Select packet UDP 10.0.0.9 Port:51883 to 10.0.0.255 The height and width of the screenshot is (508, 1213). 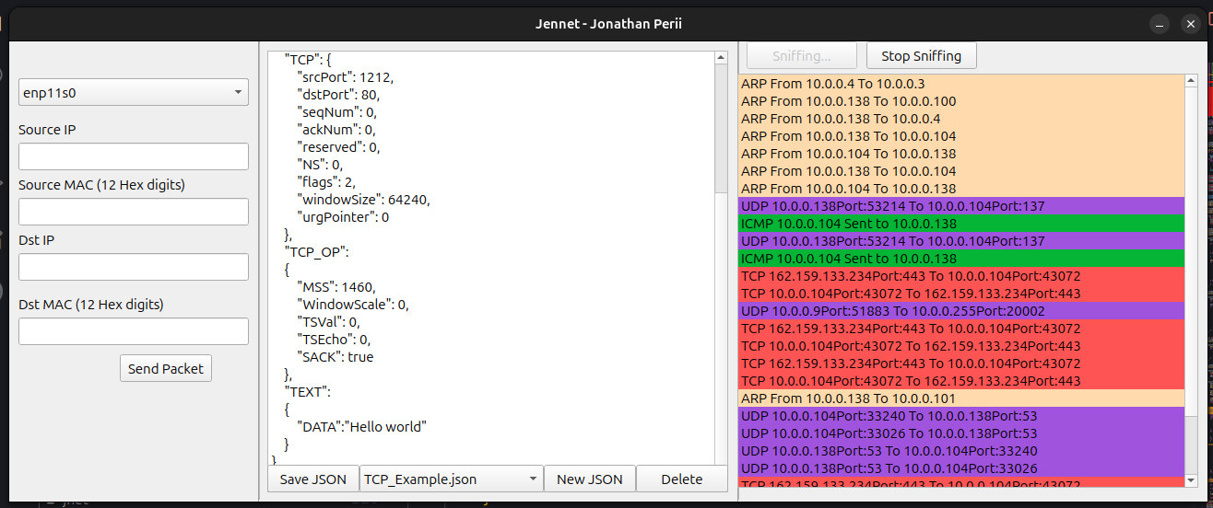tap(961, 311)
